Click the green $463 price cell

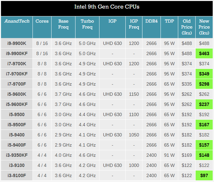click(204, 53)
